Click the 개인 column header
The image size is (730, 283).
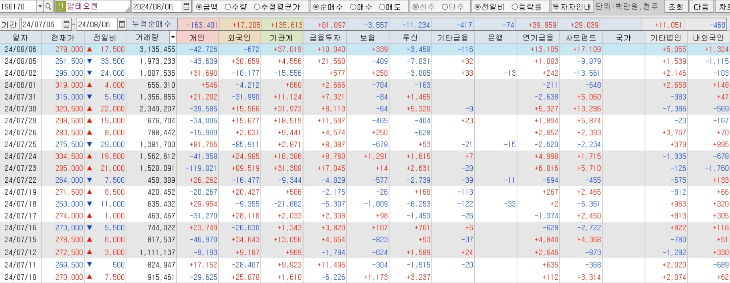click(197, 38)
